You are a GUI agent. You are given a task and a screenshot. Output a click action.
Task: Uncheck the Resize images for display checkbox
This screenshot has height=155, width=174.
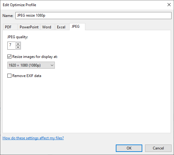coord(9,57)
